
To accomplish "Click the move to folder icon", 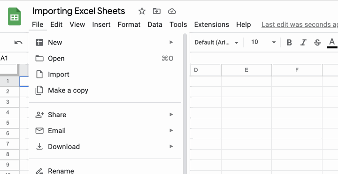I will 157,11.
